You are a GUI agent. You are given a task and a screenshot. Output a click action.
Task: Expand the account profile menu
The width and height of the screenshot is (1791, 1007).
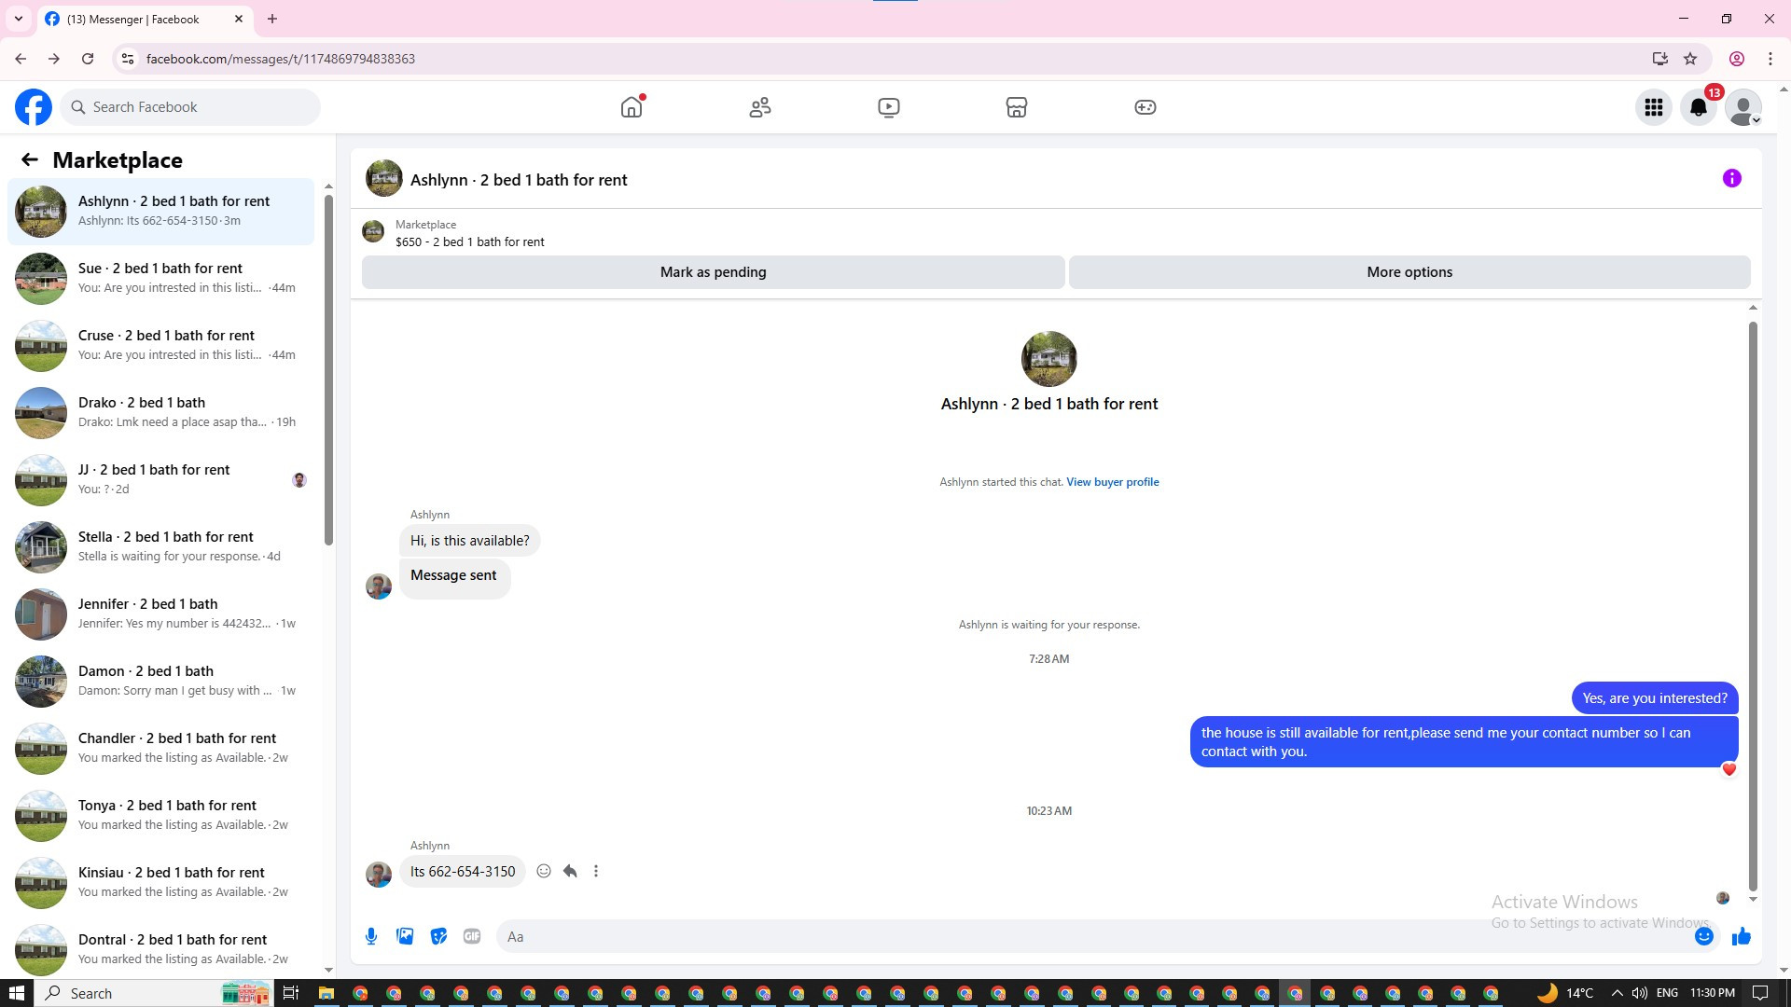click(1742, 107)
